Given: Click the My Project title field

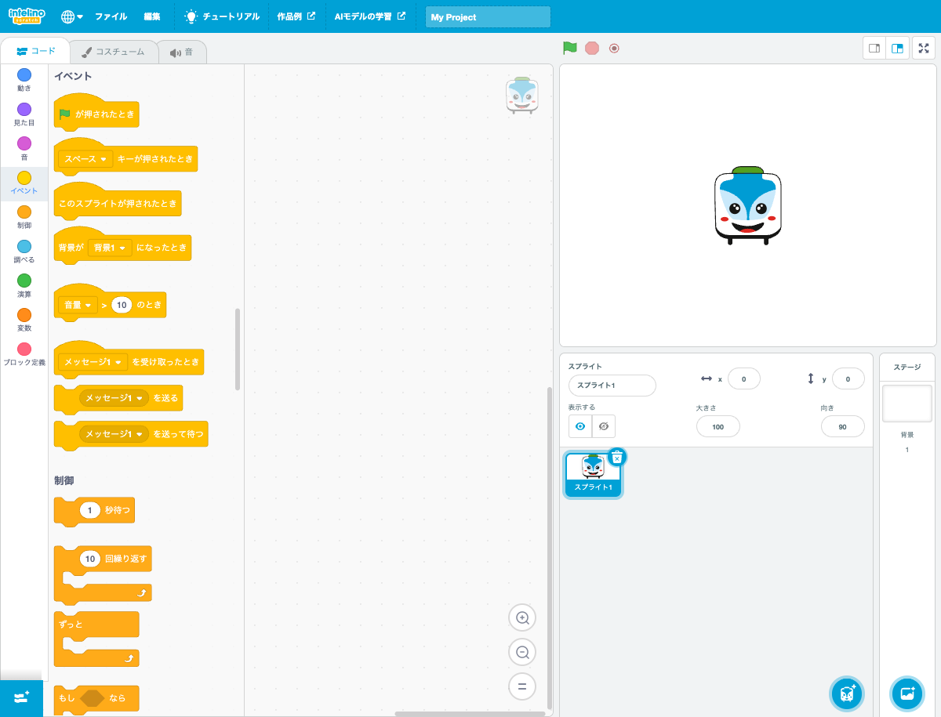Looking at the screenshot, I should click(x=488, y=17).
